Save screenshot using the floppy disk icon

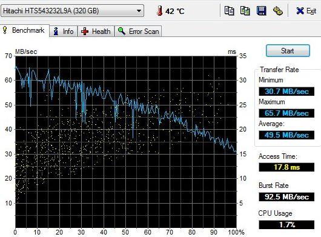coord(262,11)
